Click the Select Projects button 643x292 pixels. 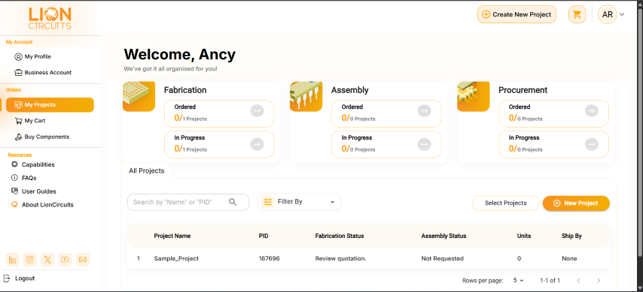506,203
